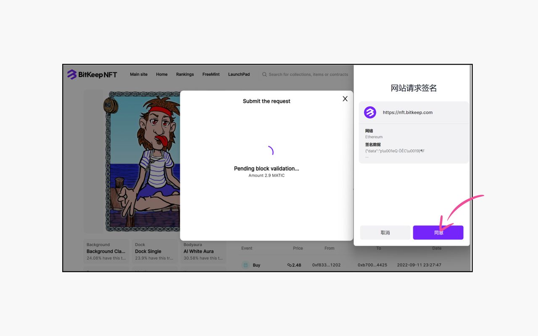Screen dimensions: 538x336
Task: Click the Ethereum network label
Action: [x=374, y=137]
